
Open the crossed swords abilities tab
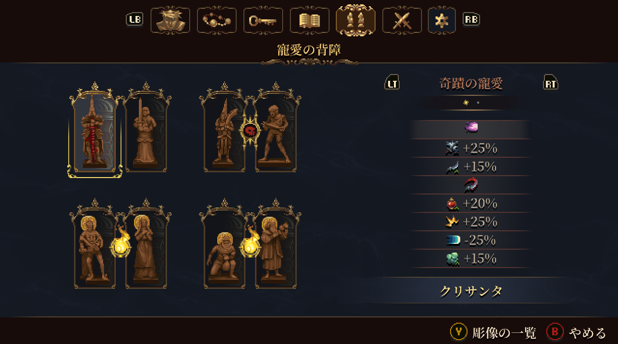(402, 20)
